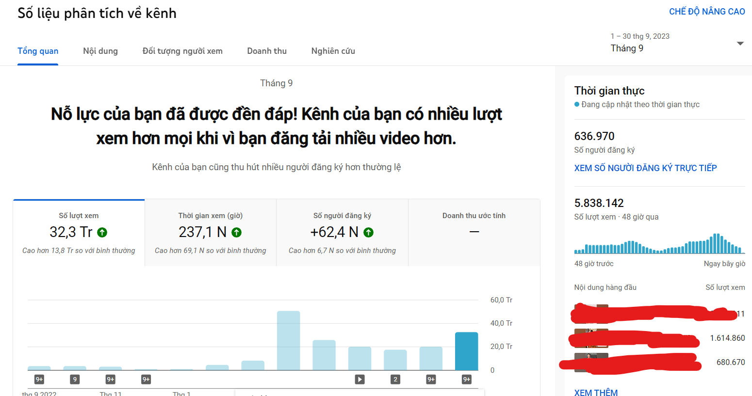
Task: Click the Ngay bây giờ label
Action: click(x=724, y=264)
